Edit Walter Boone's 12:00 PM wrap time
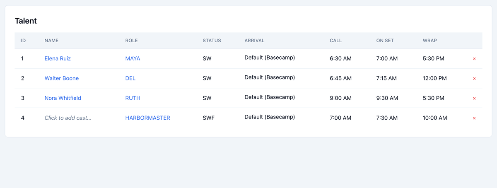 (x=435, y=78)
